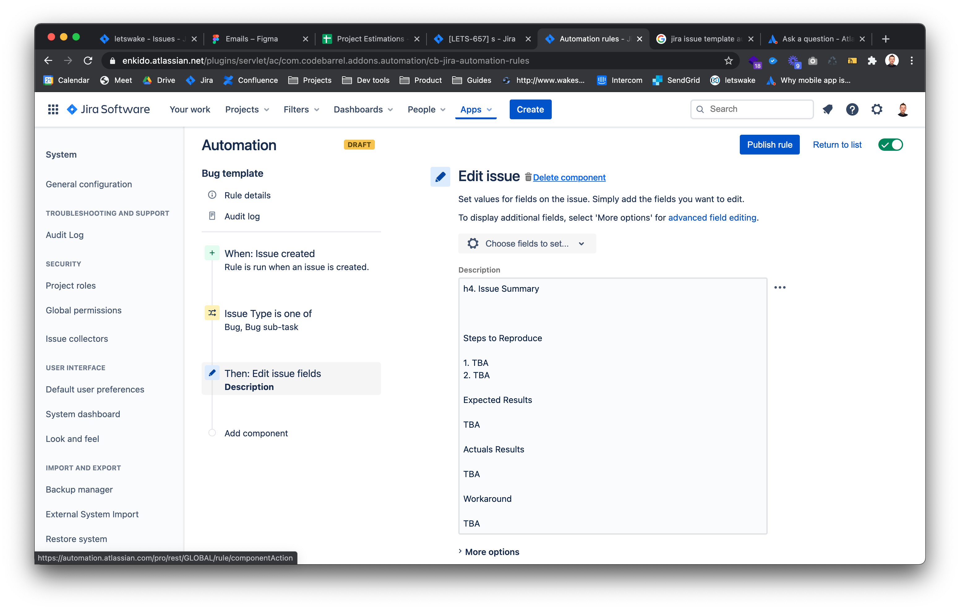The width and height of the screenshot is (960, 610).
Task: Click the Jira Software logo
Action: [109, 109]
